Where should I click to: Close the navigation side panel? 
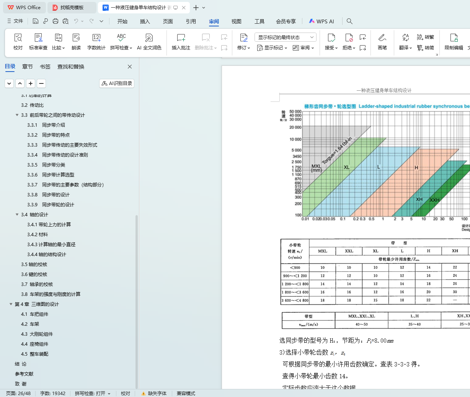coord(130,67)
